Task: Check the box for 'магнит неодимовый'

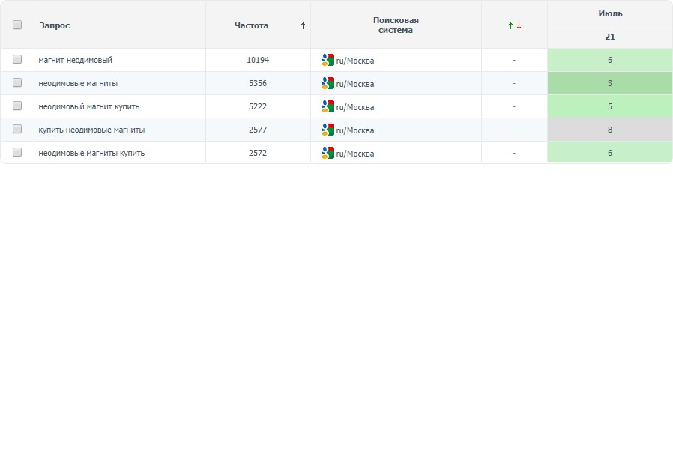Action: tap(17, 59)
